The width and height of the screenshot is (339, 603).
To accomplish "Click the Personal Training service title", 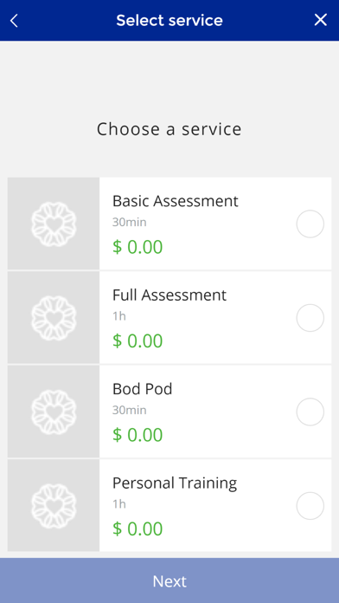I will (175, 483).
